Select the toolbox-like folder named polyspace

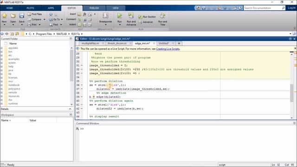click(14, 89)
